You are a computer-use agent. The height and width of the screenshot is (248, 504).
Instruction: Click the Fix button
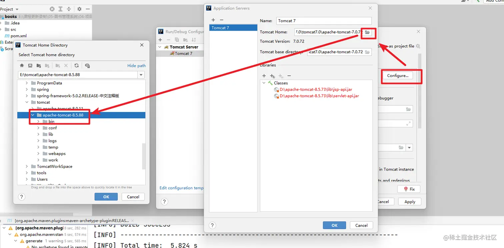(409, 189)
